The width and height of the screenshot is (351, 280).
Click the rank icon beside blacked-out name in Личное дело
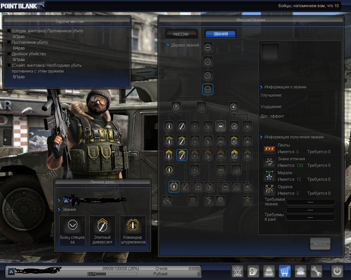tap(66, 201)
